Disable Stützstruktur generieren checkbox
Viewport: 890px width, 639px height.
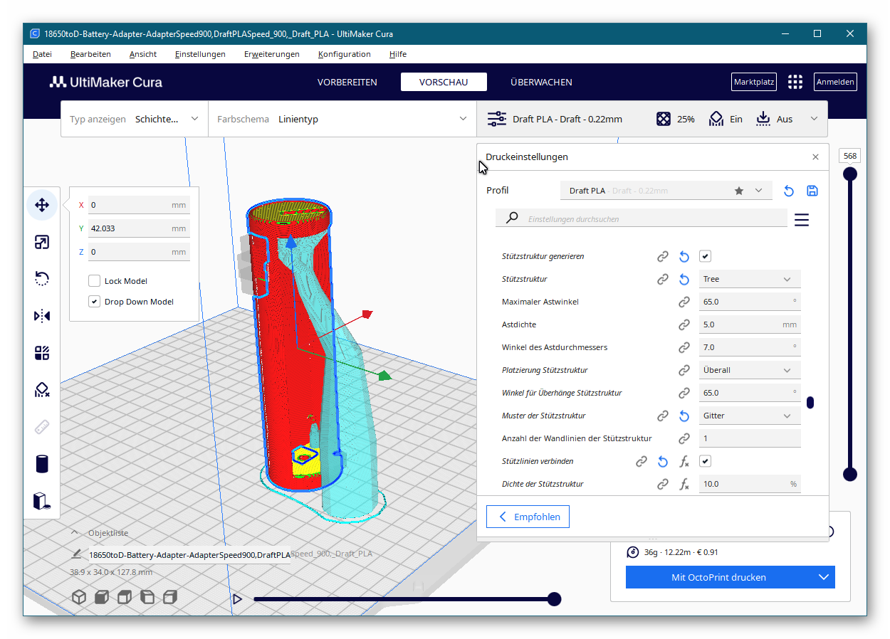click(x=705, y=256)
